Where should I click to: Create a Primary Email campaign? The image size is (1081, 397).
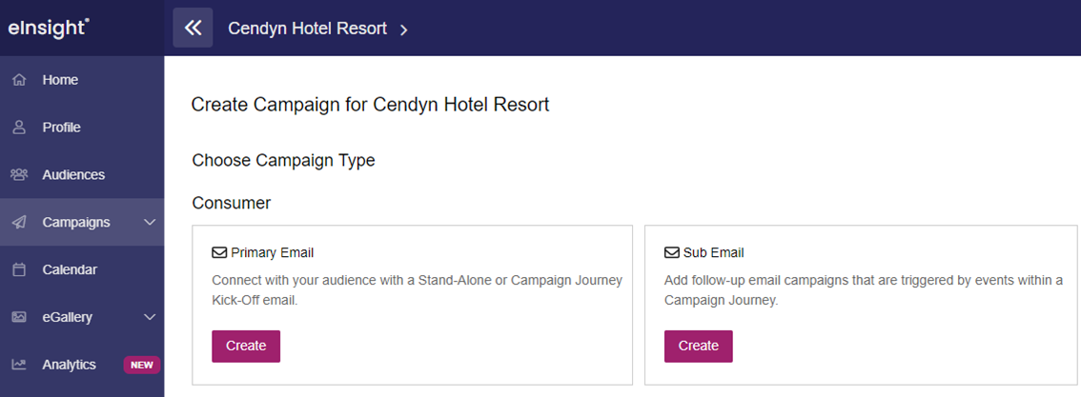(x=246, y=347)
